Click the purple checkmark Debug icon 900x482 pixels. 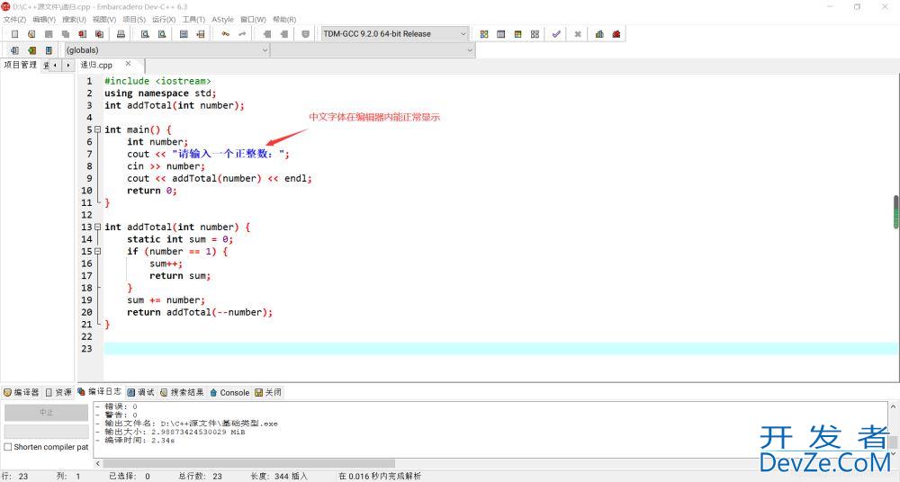(556, 34)
